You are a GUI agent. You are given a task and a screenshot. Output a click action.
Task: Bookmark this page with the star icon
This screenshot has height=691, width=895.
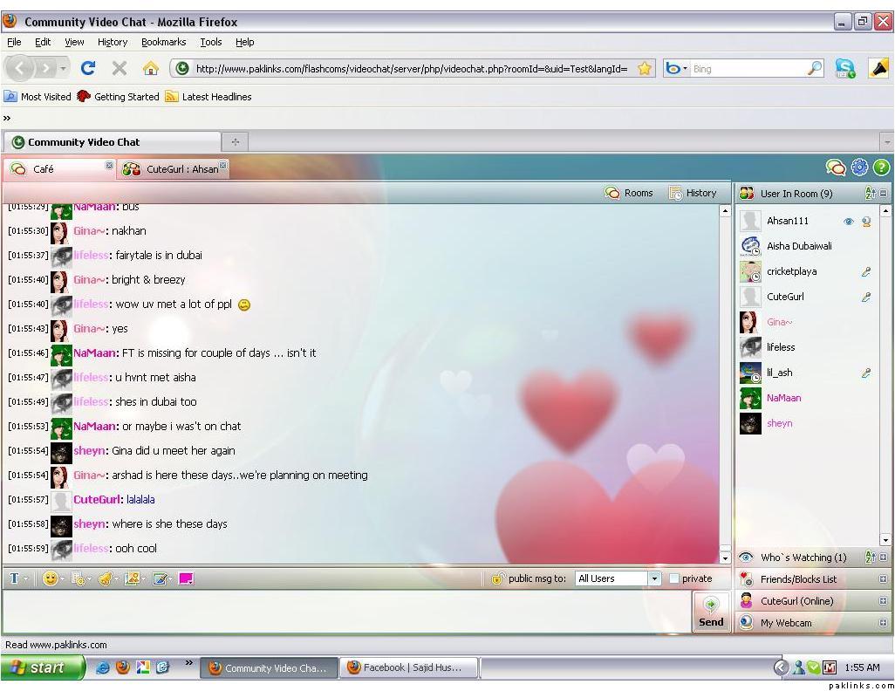(645, 69)
